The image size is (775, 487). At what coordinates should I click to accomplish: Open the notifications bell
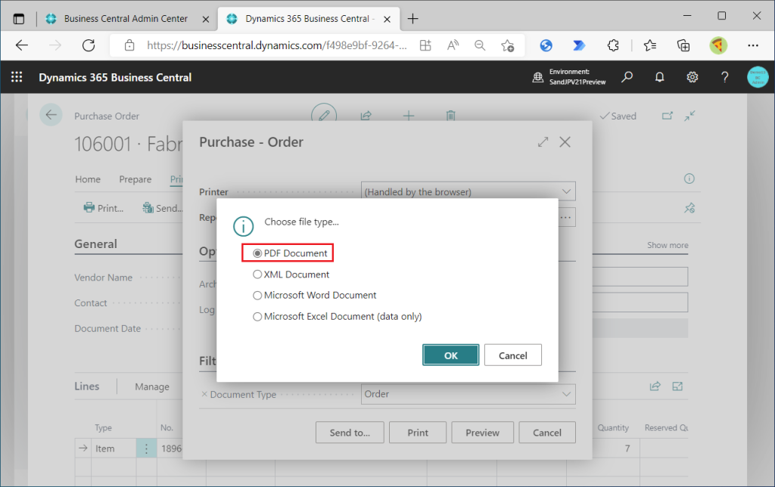point(660,77)
